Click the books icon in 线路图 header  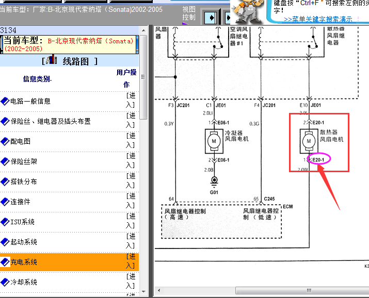pos(52,59)
